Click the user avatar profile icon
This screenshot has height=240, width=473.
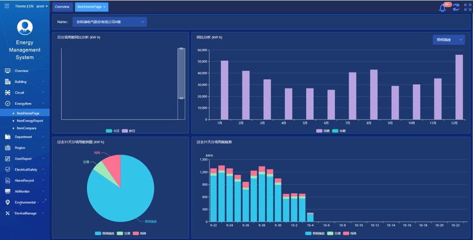tap(25, 27)
